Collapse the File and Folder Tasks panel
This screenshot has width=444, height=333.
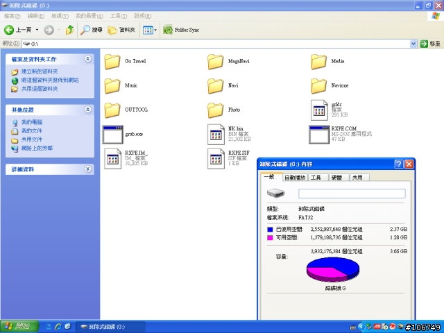88,58
